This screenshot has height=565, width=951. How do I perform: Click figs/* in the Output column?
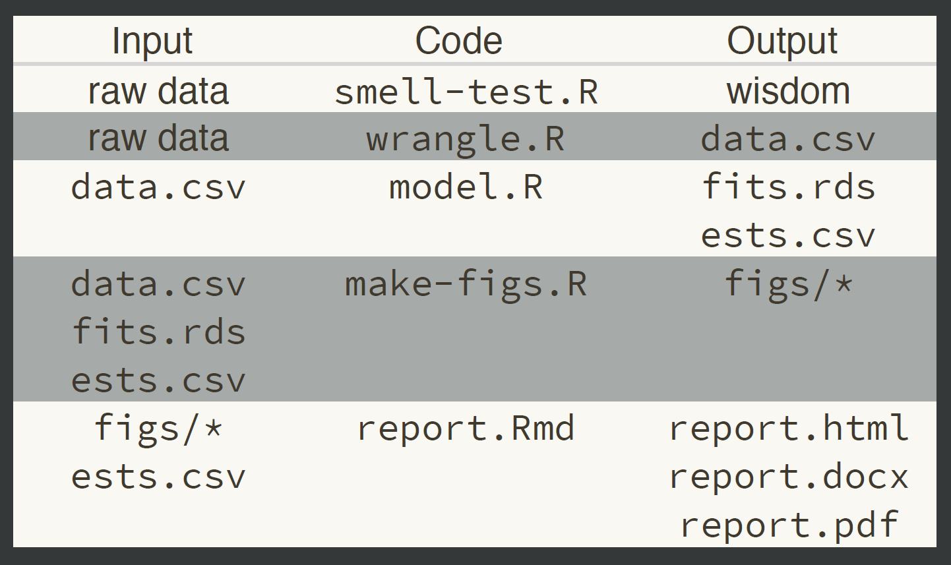[789, 284]
